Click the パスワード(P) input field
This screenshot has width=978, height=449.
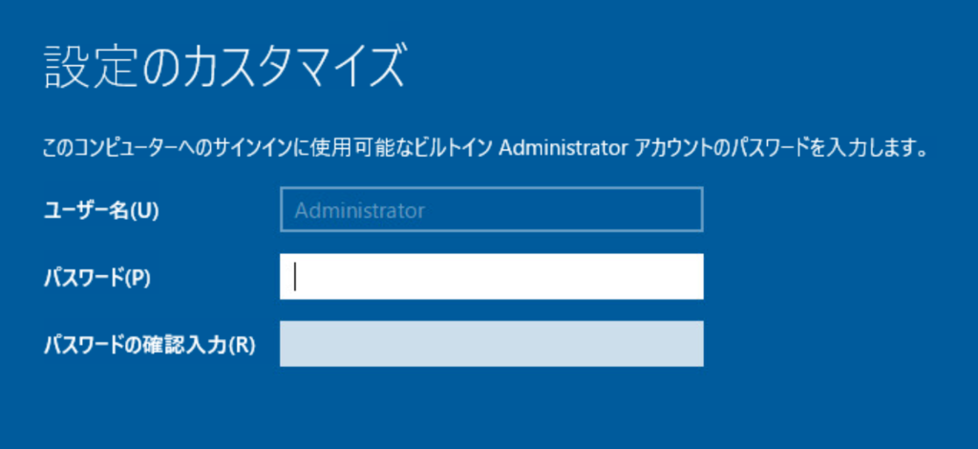point(492,276)
